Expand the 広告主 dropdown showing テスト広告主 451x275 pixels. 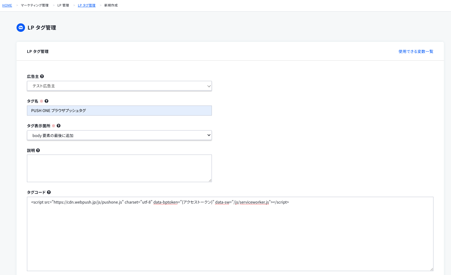(x=119, y=86)
